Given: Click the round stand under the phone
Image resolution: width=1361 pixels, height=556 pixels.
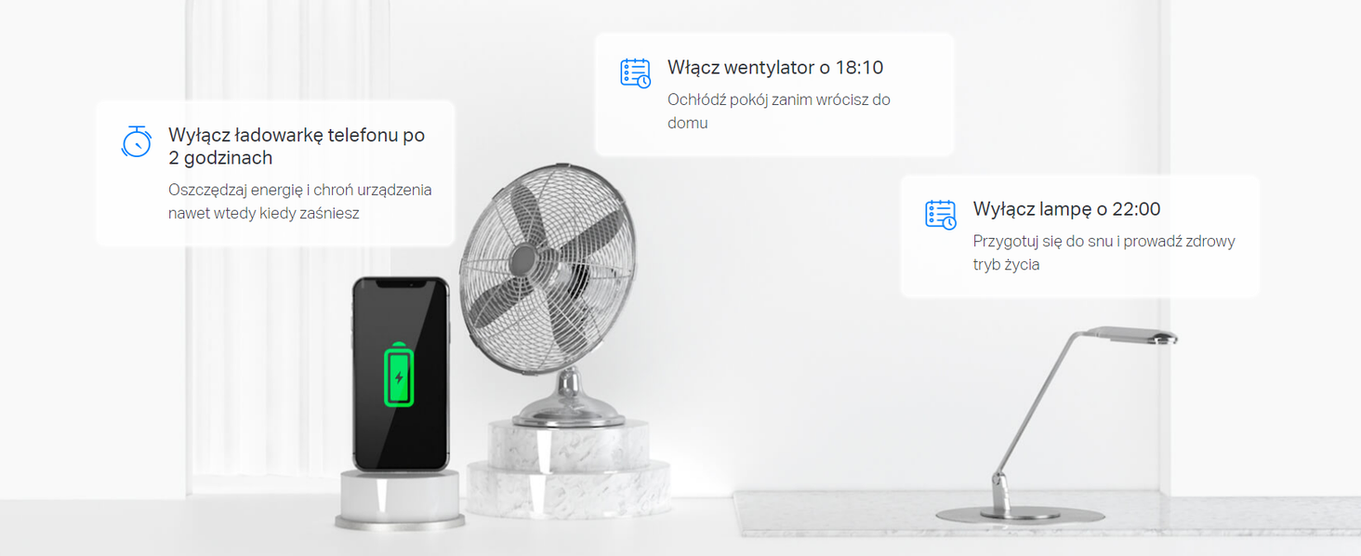Looking at the screenshot, I should tap(399, 500).
